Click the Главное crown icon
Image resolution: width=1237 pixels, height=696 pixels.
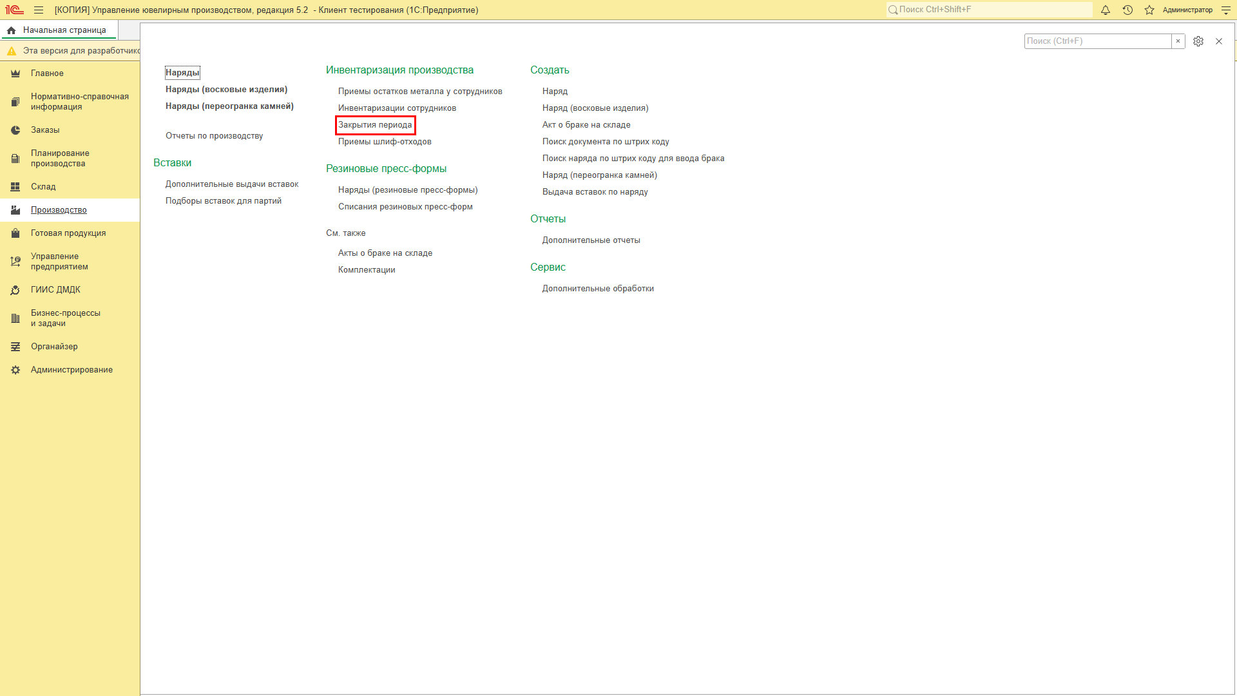15,73
